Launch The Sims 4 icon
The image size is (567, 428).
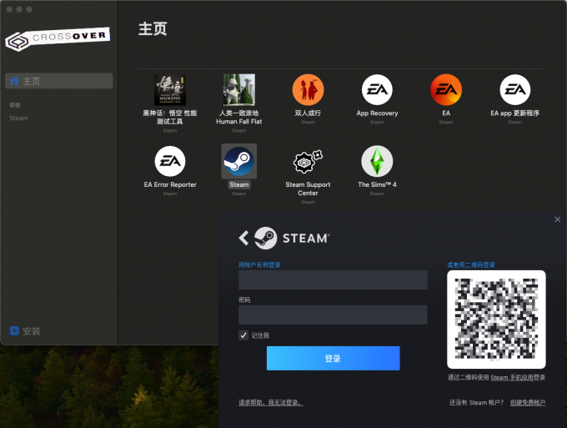377,161
